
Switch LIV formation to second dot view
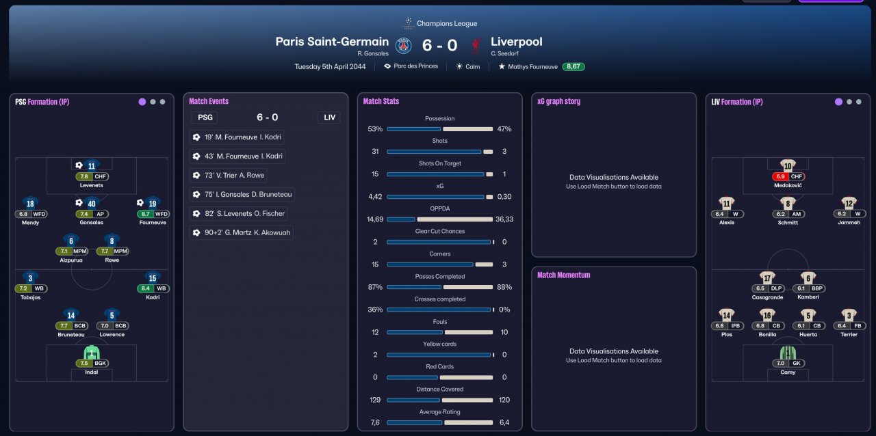pos(849,102)
